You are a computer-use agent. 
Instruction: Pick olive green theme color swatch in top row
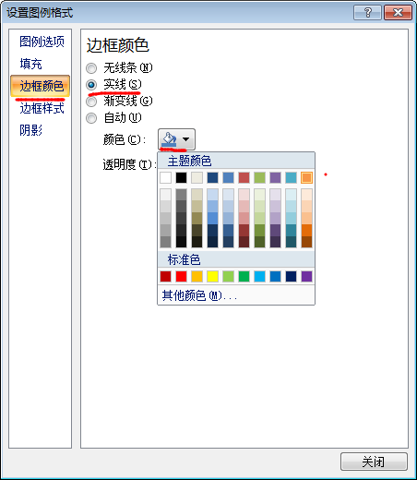[259, 177]
